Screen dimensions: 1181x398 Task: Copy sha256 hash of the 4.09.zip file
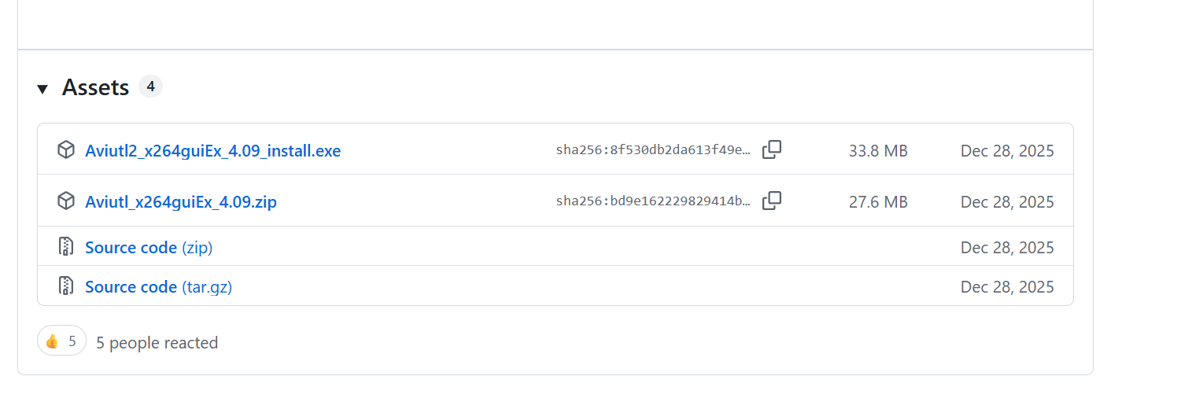(772, 201)
